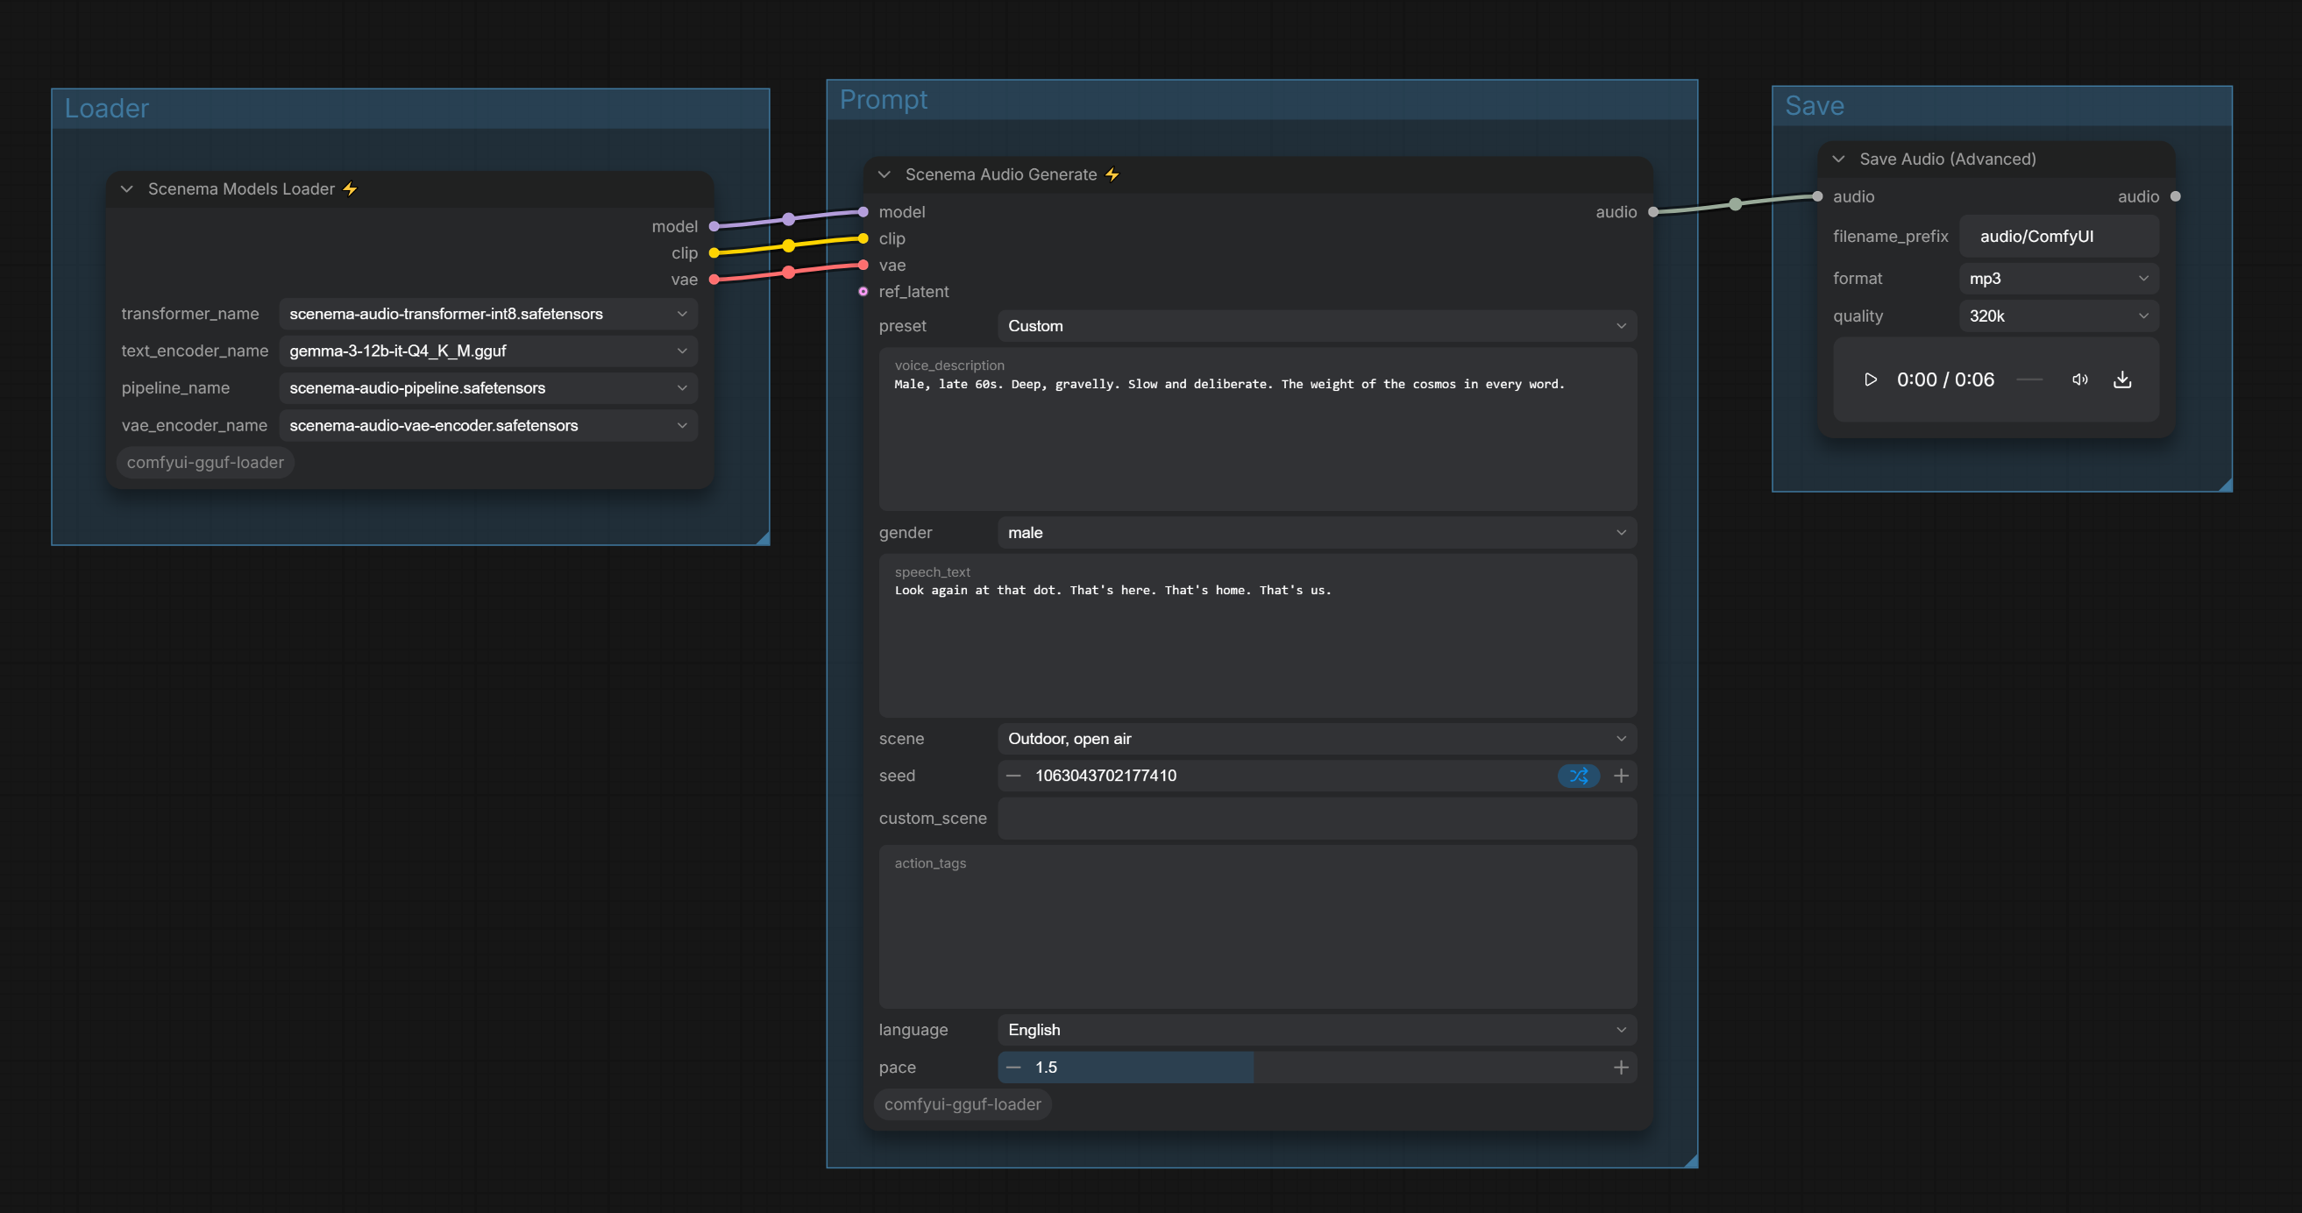Click the ref_latent input port

pos(863,291)
